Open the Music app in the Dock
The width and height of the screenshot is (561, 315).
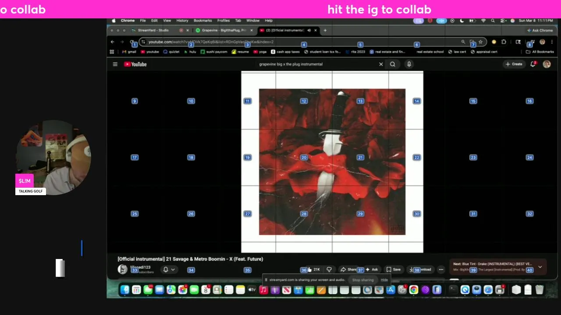263,290
